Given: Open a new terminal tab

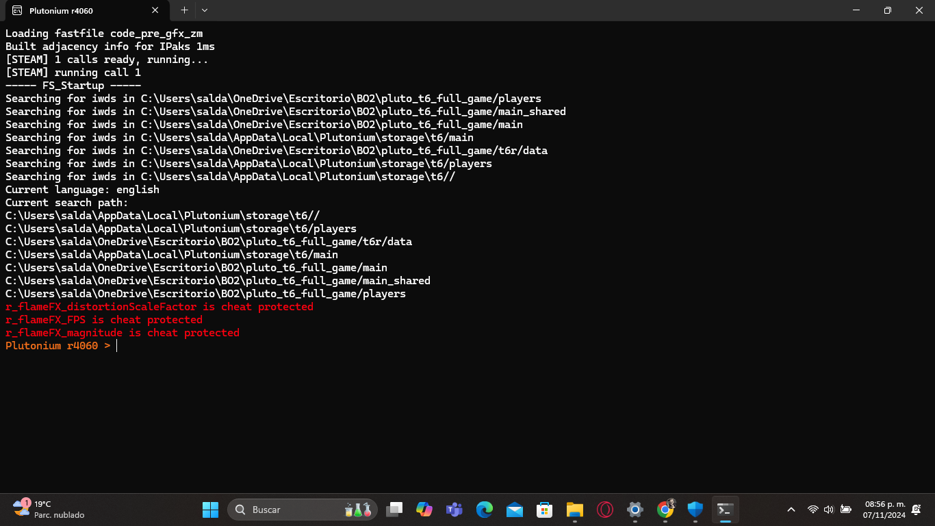Looking at the screenshot, I should (x=184, y=10).
